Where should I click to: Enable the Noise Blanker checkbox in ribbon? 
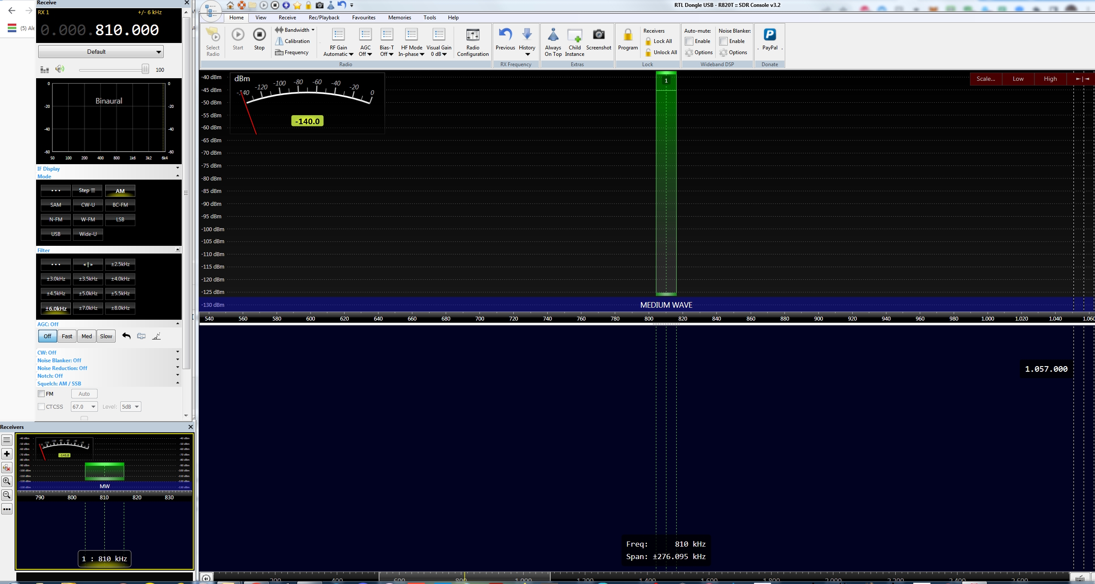coord(723,41)
